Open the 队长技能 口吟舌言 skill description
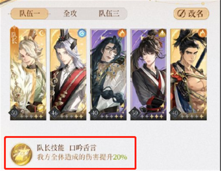221x171 pixels. click(x=82, y=153)
